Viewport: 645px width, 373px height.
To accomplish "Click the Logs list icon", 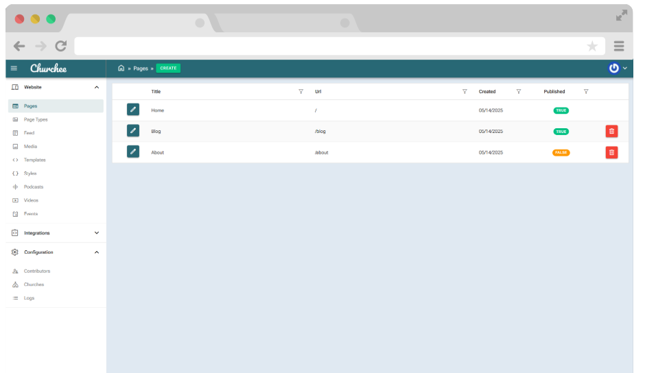I will (15, 298).
